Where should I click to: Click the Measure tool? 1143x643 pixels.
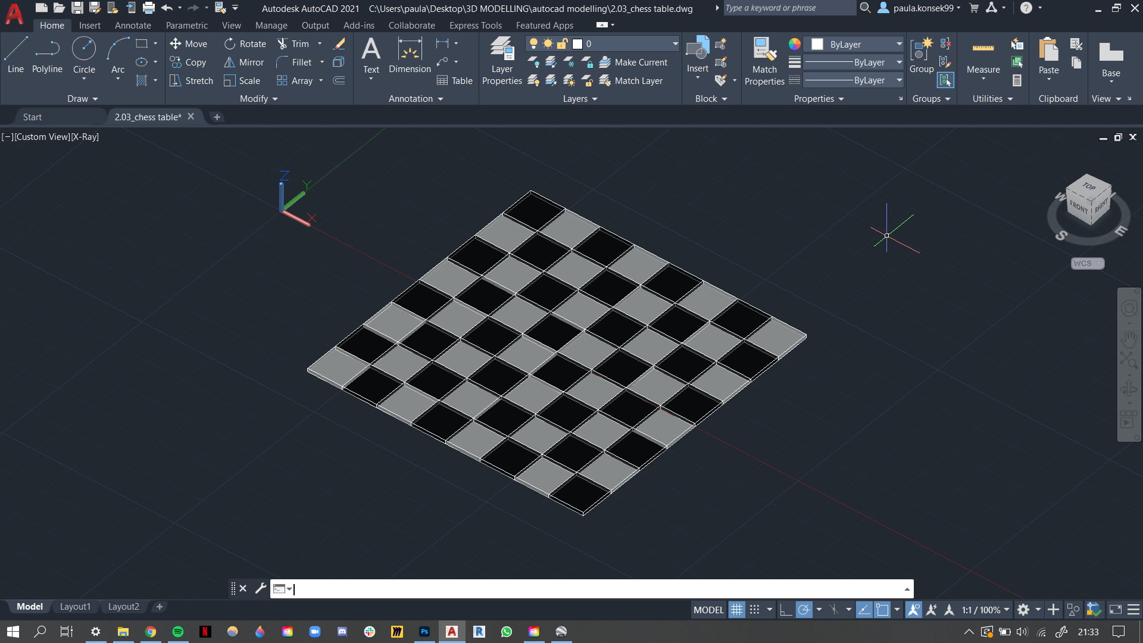983,55
